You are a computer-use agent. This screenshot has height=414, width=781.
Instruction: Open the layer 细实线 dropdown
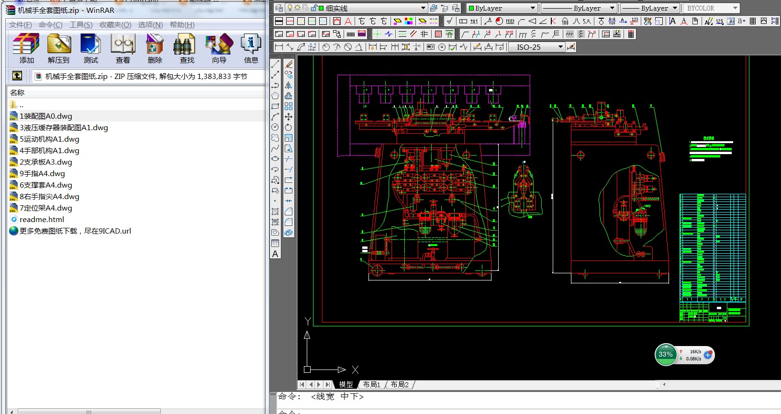[x=423, y=8]
